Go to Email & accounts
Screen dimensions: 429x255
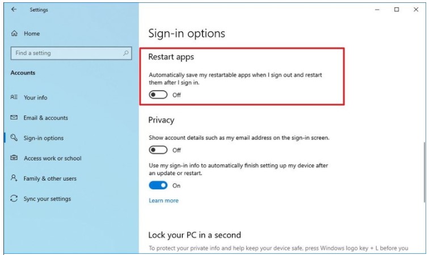pos(45,118)
